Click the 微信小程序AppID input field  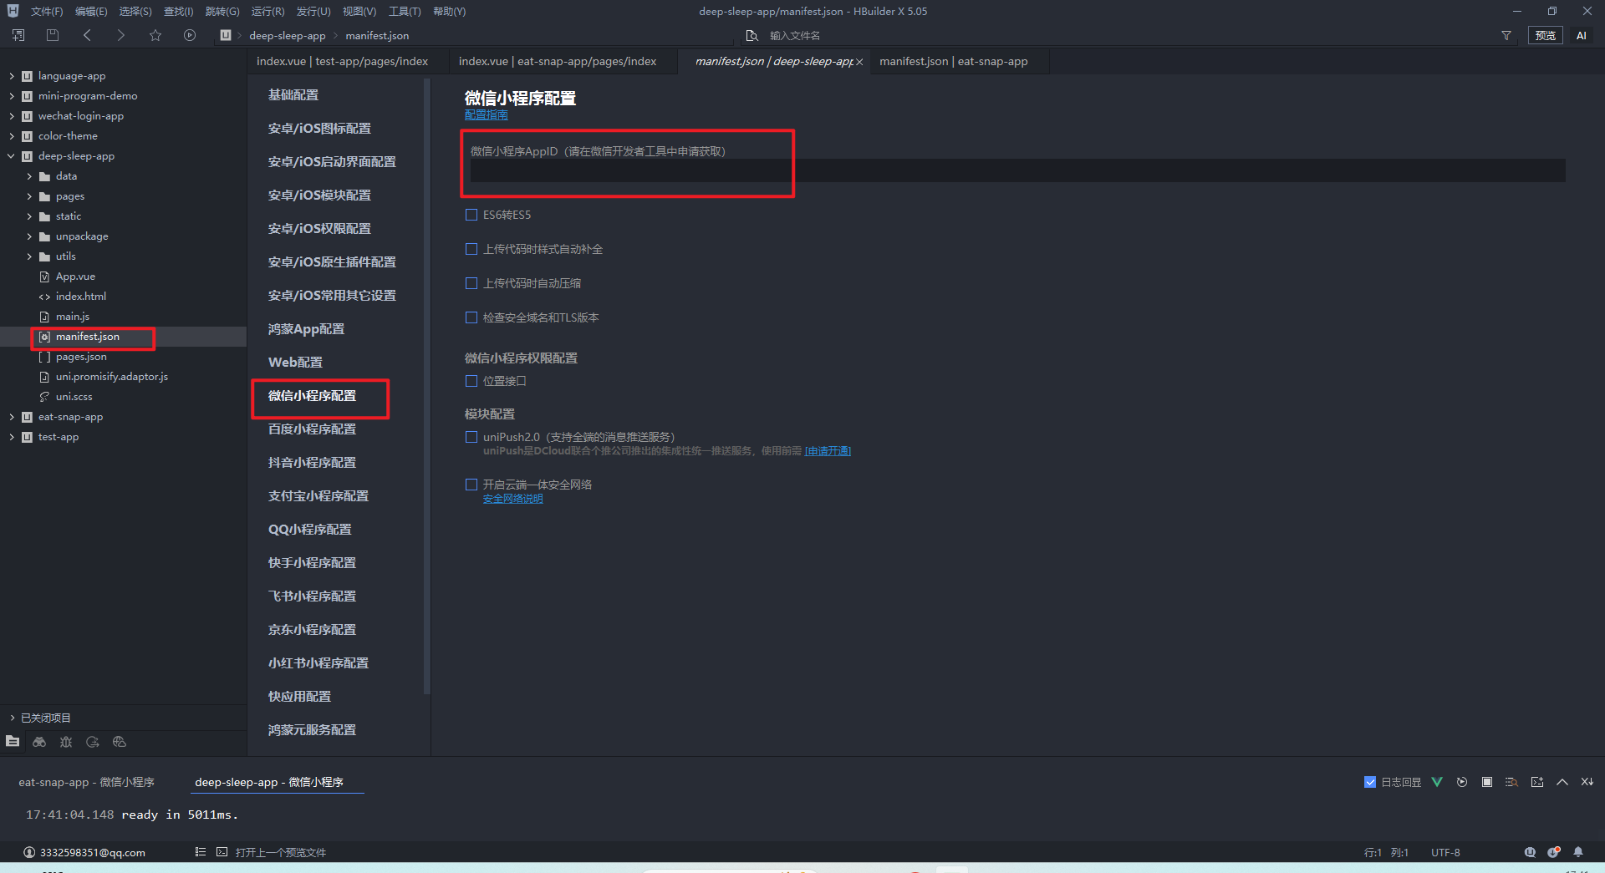pyautogui.click(x=1017, y=170)
